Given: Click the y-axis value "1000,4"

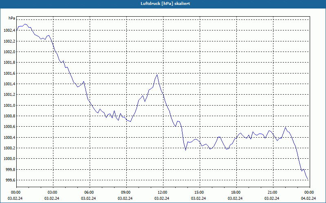Looking at the screenshot, I should tap(9, 137).
